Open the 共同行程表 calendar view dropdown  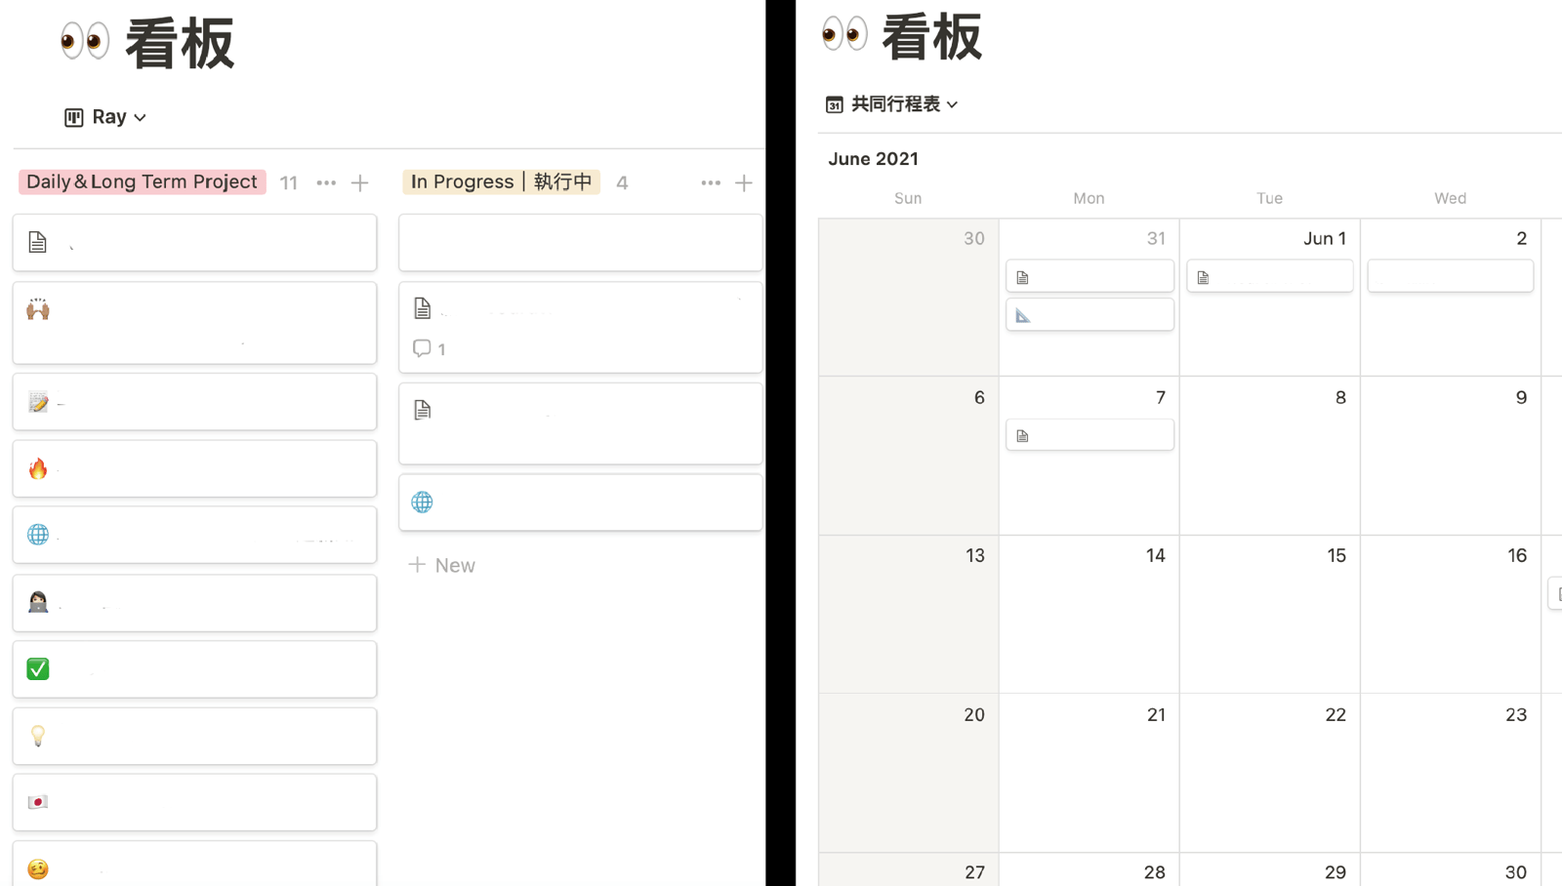(892, 103)
